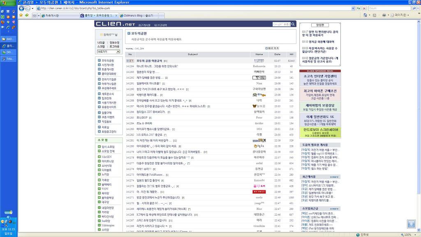Click the scroll-to-bottom arrow image

(411, 224)
